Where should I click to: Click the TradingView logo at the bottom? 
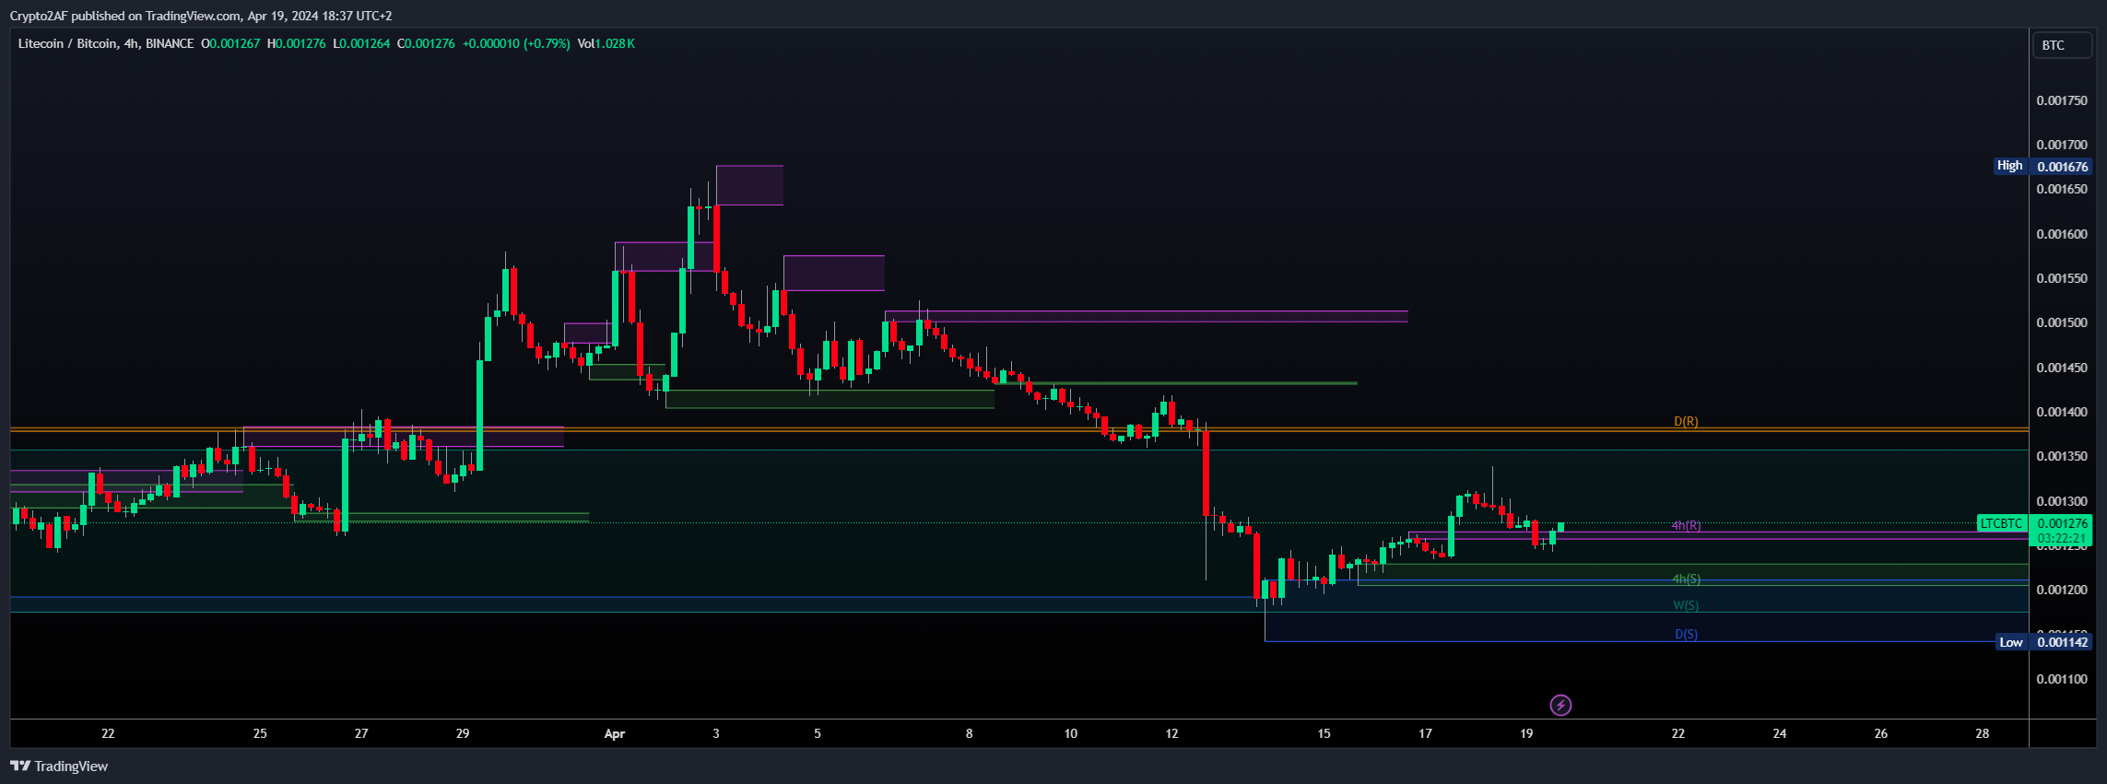click(59, 766)
